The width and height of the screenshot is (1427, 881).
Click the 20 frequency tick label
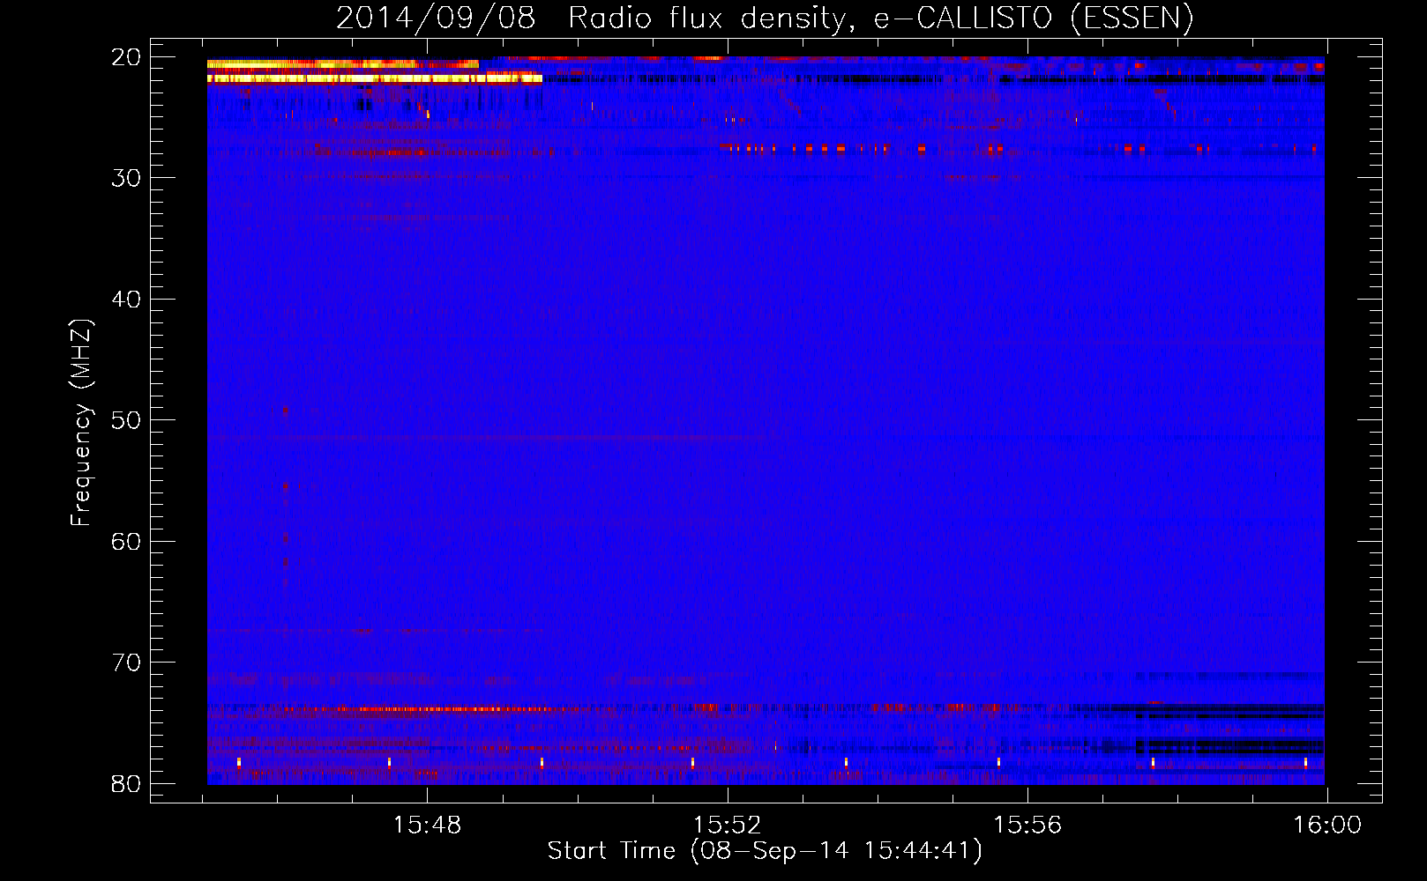[126, 57]
